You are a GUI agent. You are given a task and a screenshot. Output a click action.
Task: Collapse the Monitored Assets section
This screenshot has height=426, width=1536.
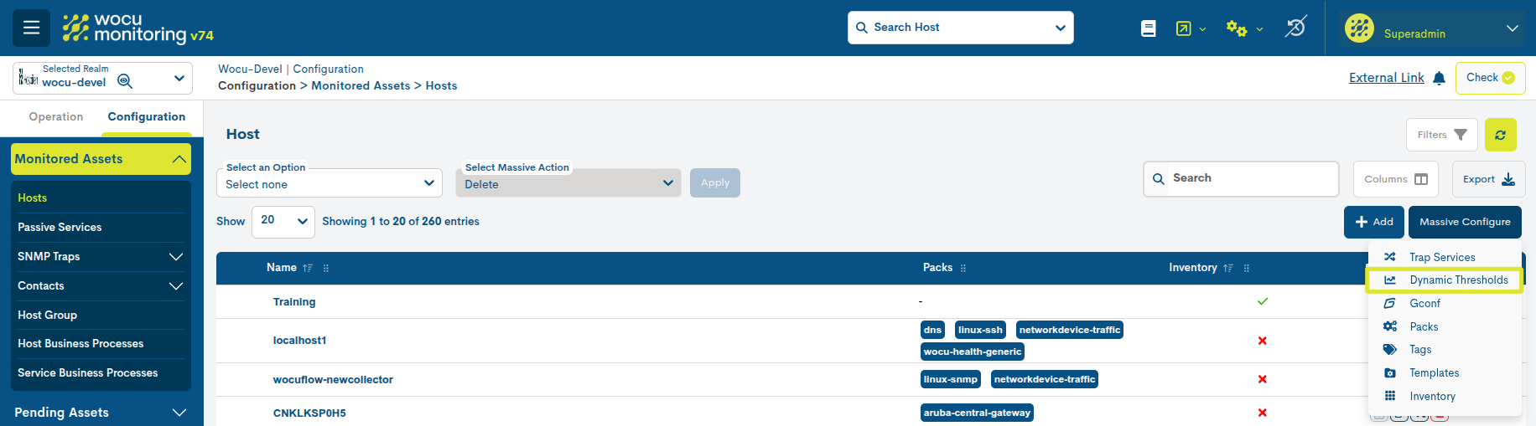pos(101,159)
